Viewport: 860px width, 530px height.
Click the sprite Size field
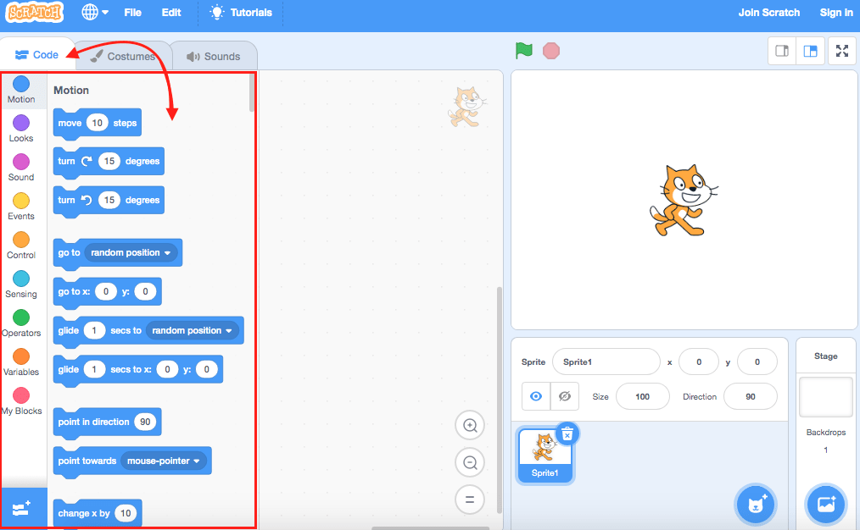click(642, 396)
